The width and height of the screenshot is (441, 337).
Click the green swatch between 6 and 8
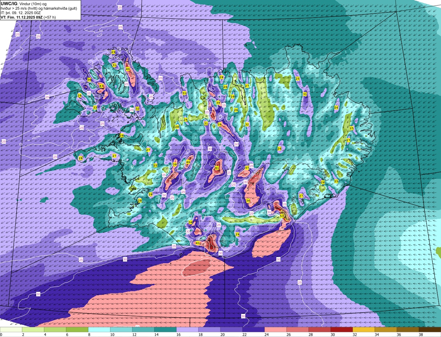77,329
